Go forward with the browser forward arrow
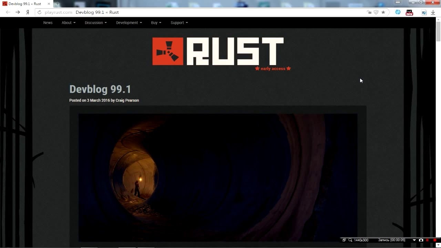This screenshot has width=441, height=248. pyautogui.click(x=18, y=12)
